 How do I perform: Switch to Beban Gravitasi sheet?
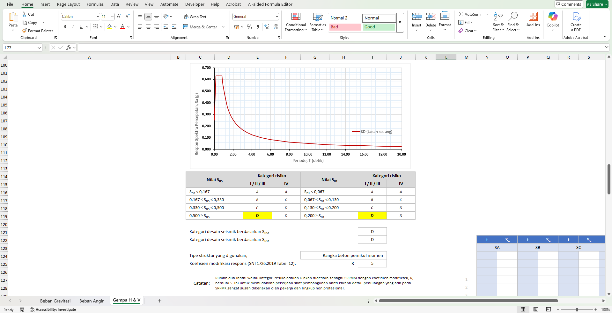(55, 301)
